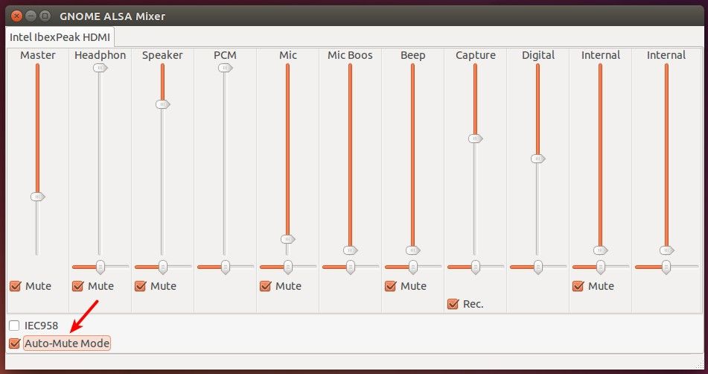Click the Master volume slider handle

38,197
